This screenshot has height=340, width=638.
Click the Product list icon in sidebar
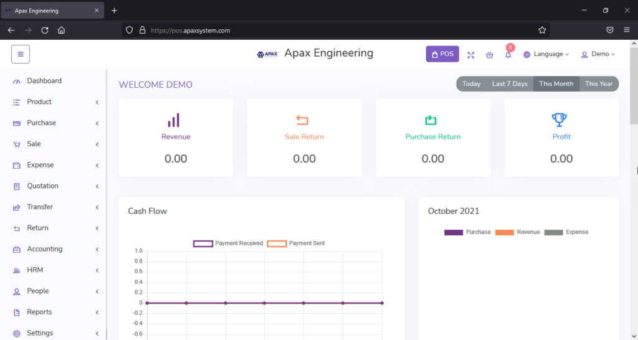coord(17,103)
